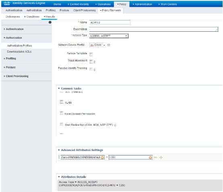Click the orange attribute selector icon

point(102,157)
